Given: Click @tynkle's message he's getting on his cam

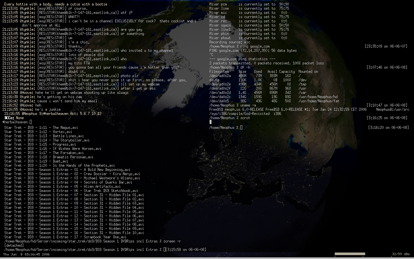Looking at the screenshot, I should point(42,97).
